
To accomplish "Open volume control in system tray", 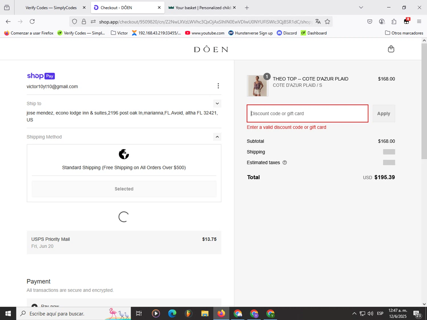I will coord(370,313).
